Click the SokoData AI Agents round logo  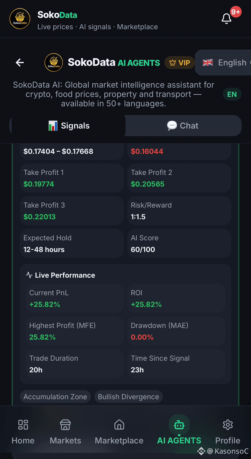pyautogui.click(x=54, y=62)
